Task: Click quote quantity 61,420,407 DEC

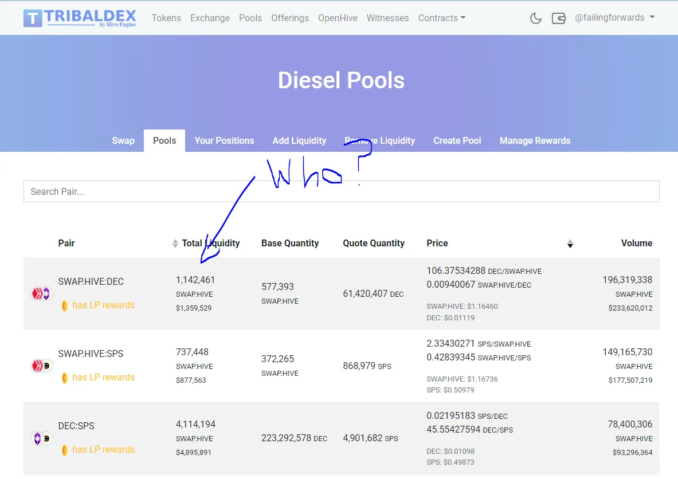Action: 373,293
